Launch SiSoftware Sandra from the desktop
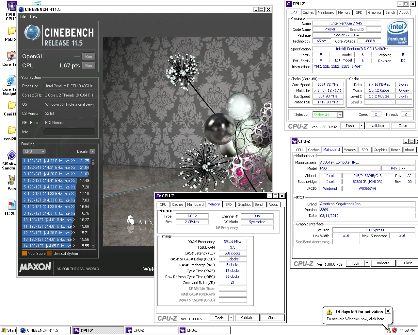Screen dimensions: 418x335 pos(11,155)
